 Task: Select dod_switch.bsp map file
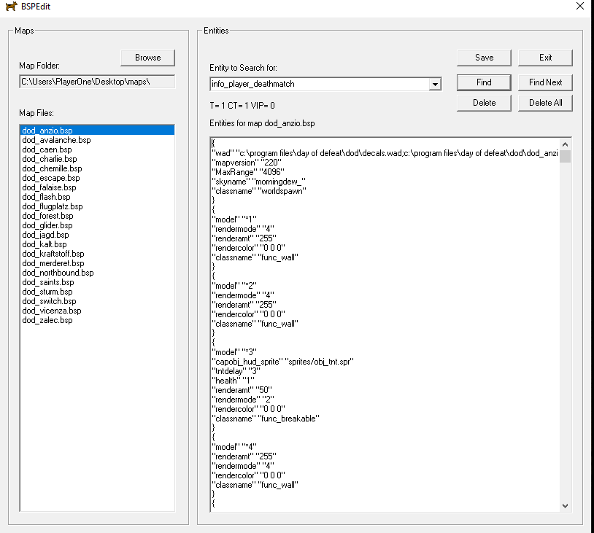click(97, 301)
